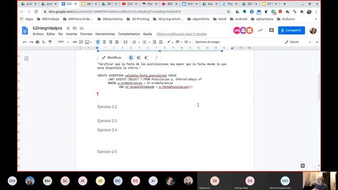Collapse the menus with the chevron arrow
The width and height of the screenshot is (338, 190).
coord(317,42)
